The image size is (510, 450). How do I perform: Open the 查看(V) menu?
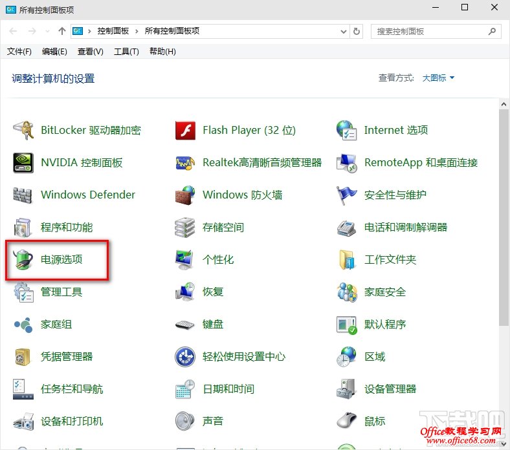[x=90, y=52]
